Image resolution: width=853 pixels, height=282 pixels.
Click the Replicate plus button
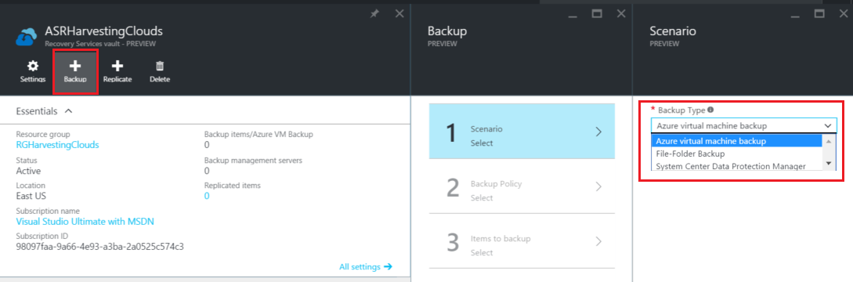[117, 72]
